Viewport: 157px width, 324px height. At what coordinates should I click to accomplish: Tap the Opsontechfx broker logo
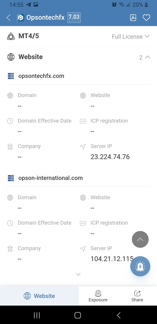21,18
